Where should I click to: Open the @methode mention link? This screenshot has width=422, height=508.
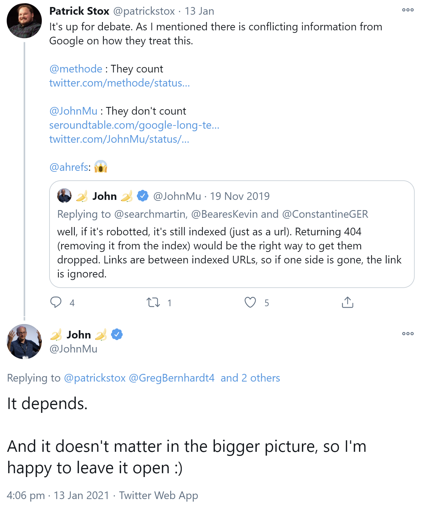(76, 69)
